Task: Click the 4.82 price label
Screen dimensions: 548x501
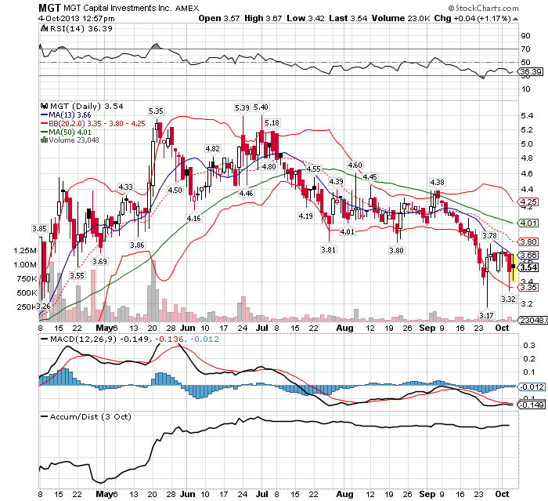Action: pos(212,148)
